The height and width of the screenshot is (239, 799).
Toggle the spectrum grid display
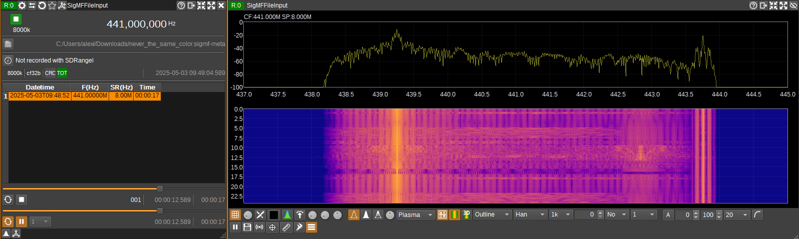click(235, 214)
